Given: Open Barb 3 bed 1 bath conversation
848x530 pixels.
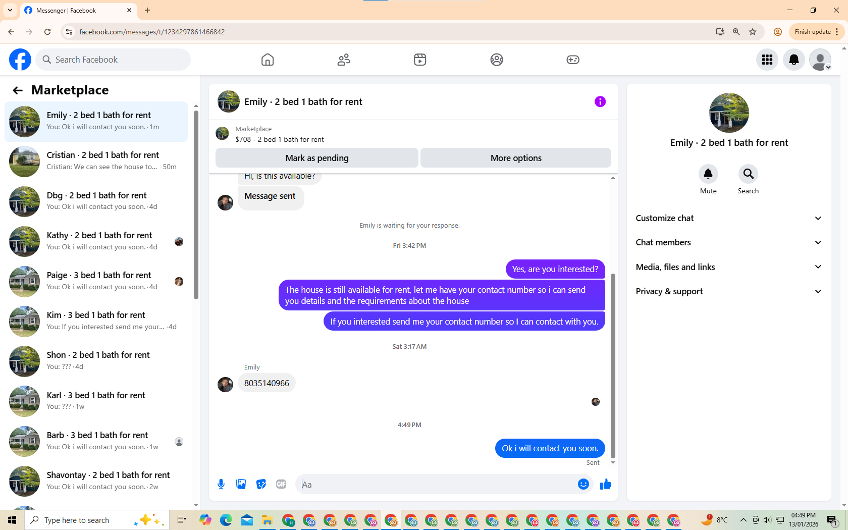Looking at the screenshot, I should pos(96,441).
